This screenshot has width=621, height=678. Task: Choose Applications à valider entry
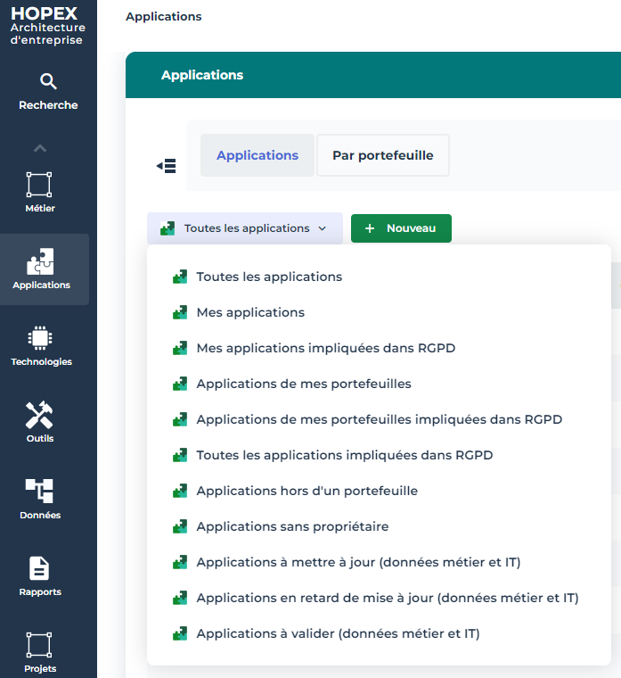click(338, 633)
